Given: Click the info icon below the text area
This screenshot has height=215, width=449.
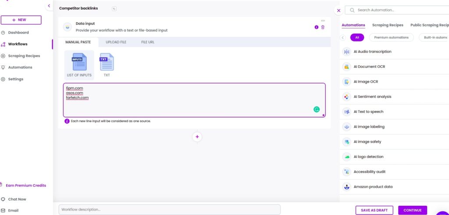Looking at the screenshot, I should (67, 121).
